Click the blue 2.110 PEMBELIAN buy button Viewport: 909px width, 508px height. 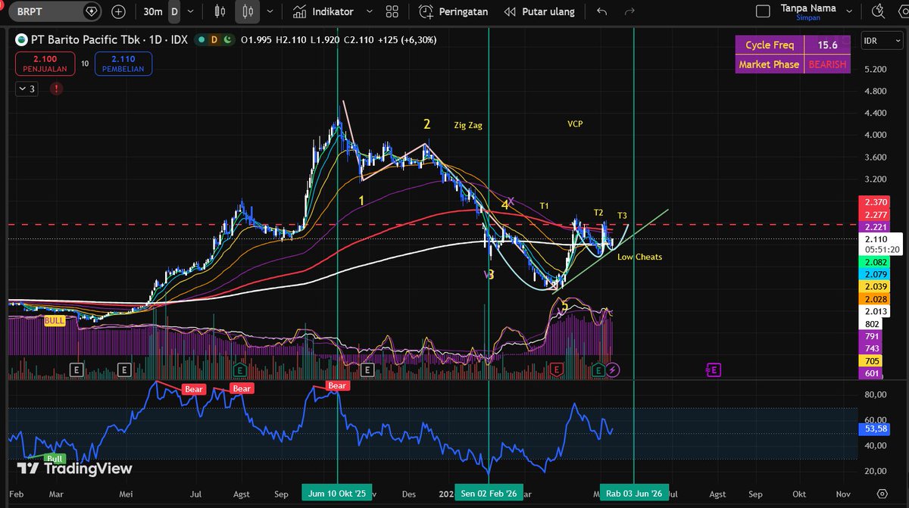coord(123,64)
